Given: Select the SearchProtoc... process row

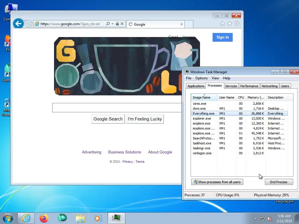Looking at the screenshot, I should [x=239, y=138].
